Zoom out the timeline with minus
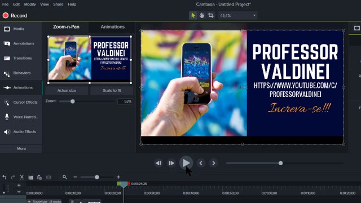The width and height of the screenshot is (361, 203). pos(75,177)
